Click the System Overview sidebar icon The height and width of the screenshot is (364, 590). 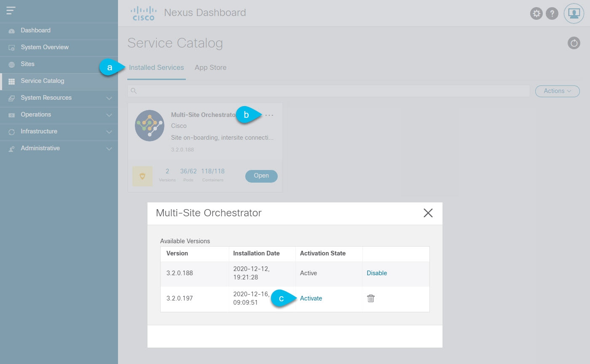click(12, 48)
